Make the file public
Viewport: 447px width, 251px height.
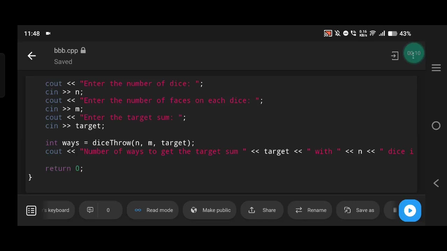(x=210, y=210)
